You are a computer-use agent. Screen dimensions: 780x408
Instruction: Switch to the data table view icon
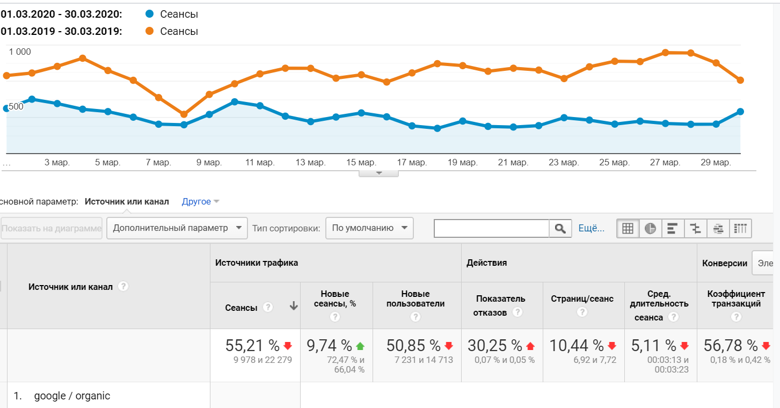coord(628,228)
